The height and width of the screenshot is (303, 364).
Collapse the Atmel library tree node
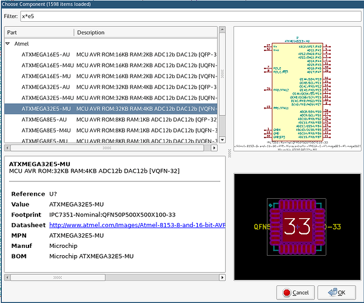click(8, 44)
